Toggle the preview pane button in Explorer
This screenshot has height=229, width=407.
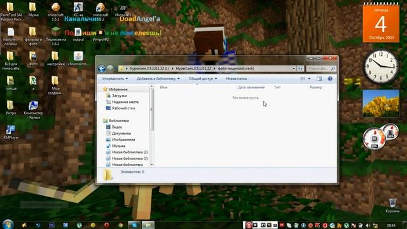click(x=319, y=79)
